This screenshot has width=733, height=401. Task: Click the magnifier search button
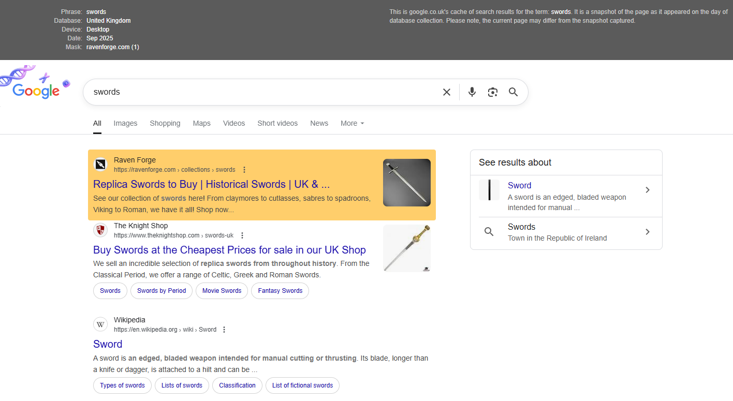point(513,92)
